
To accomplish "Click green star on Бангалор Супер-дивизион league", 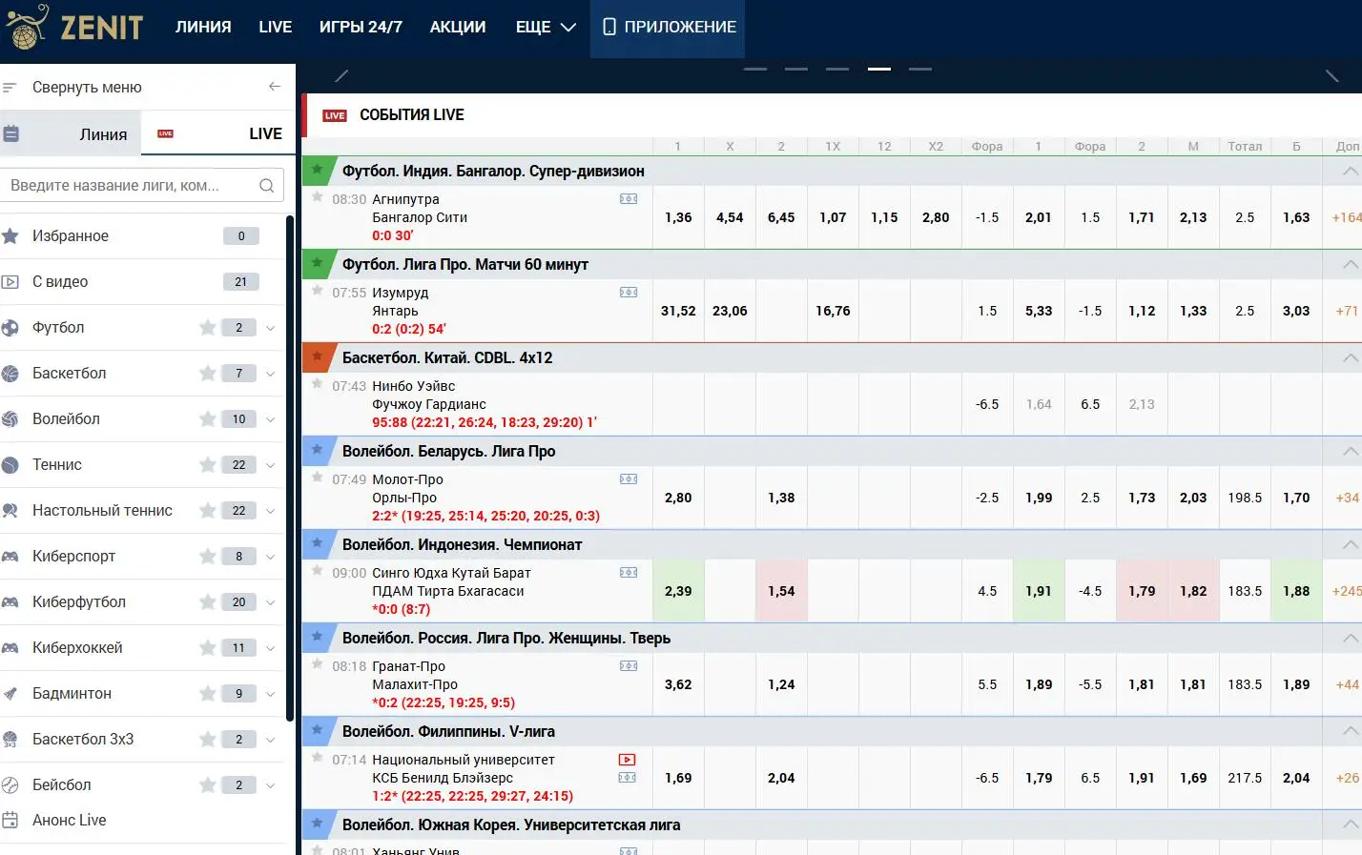I will pyautogui.click(x=318, y=170).
